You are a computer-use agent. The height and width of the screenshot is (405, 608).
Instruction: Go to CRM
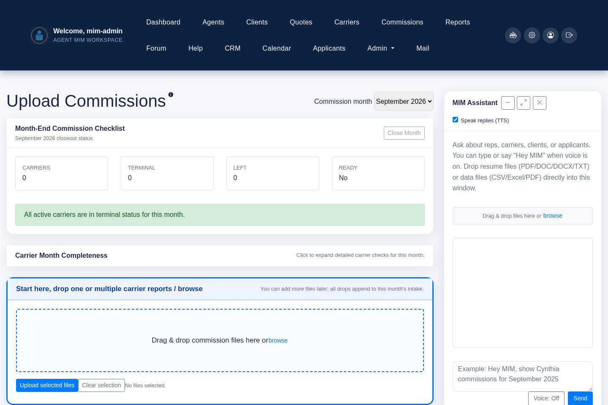coord(233,49)
